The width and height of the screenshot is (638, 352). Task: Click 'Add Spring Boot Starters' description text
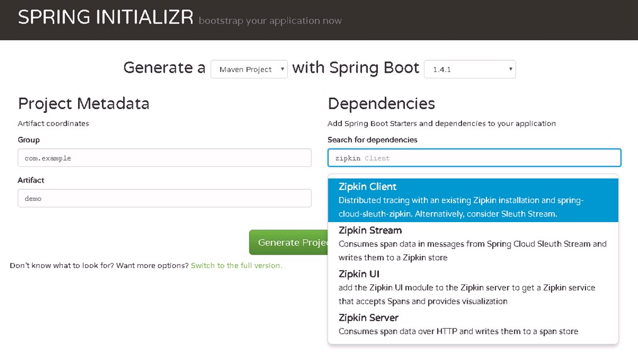click(x=441, y=124)
